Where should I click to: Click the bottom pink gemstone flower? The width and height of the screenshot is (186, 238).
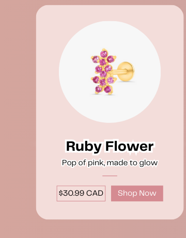pos(104,85)
